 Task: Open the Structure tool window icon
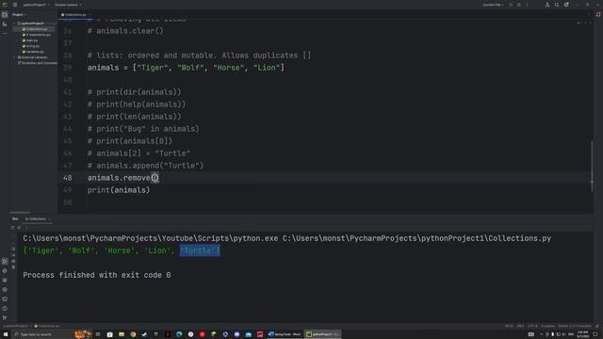pos(5,24)
